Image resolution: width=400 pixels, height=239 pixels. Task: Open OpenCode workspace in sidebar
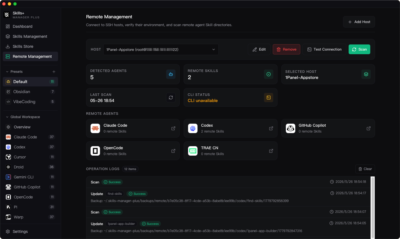(x=30, y=197)
